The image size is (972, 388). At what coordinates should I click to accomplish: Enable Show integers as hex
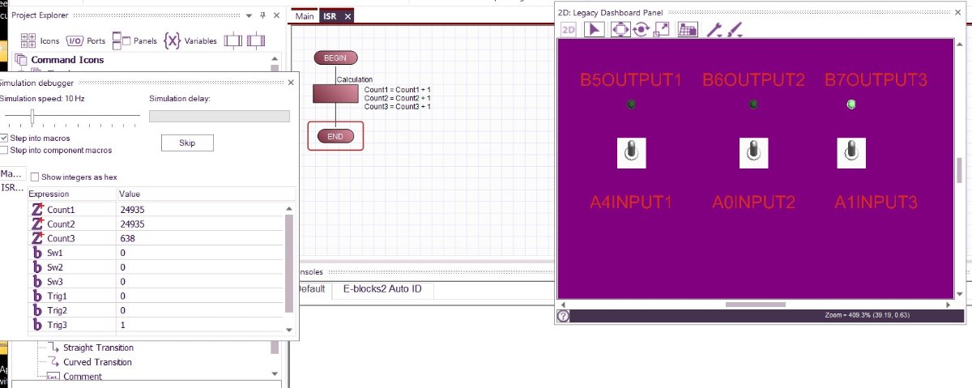click(35, 177)
